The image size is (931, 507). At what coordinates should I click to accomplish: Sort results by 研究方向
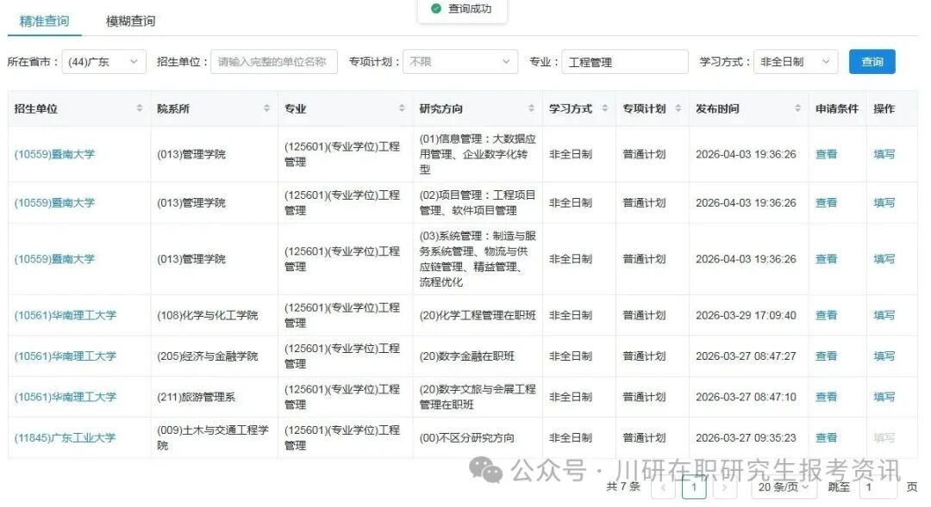tap(531, 108)
